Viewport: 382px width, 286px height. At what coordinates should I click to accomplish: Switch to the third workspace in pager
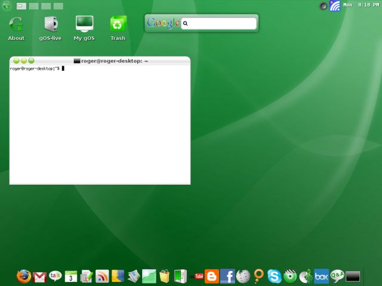tap(46, 6)
